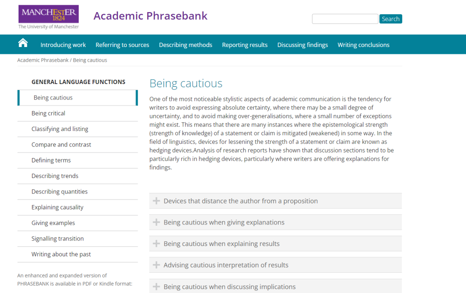Click the search text input field
466x293 pixels.
pos(345,19)
